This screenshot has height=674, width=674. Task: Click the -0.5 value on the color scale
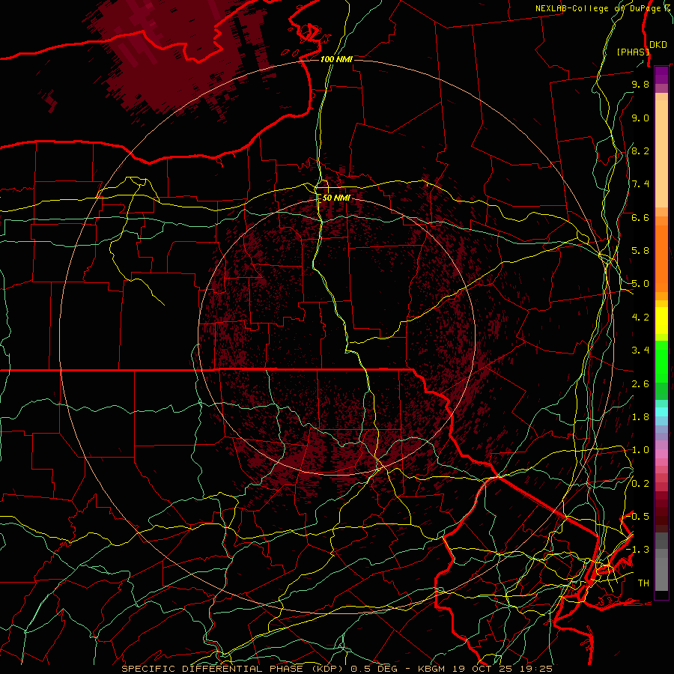pyautogui.click(x=638, y=516)
